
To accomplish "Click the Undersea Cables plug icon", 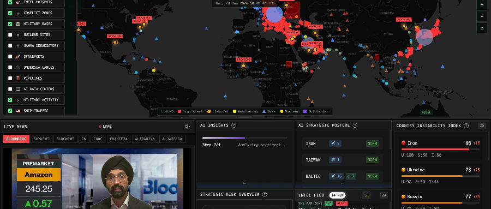I will [18, 67].
